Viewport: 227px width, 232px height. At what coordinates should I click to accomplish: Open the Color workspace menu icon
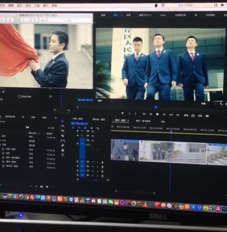pyautogui.click(x=121, y=15)
